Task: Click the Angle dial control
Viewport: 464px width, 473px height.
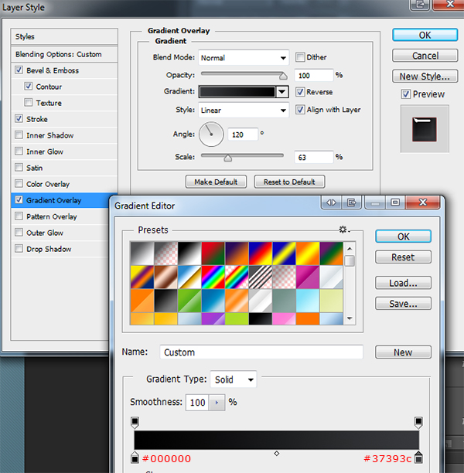Action: [x=211, y=134]
